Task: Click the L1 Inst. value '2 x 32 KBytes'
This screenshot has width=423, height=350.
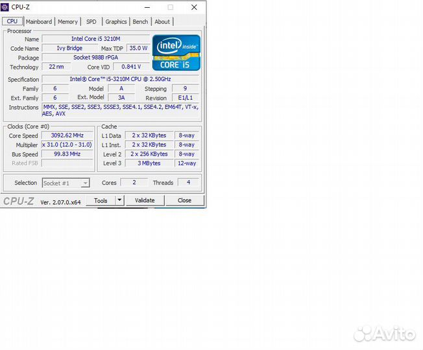Action: [149, 145]
